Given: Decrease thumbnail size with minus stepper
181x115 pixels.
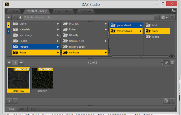Looking at the screenshot, I should (162, 64).
